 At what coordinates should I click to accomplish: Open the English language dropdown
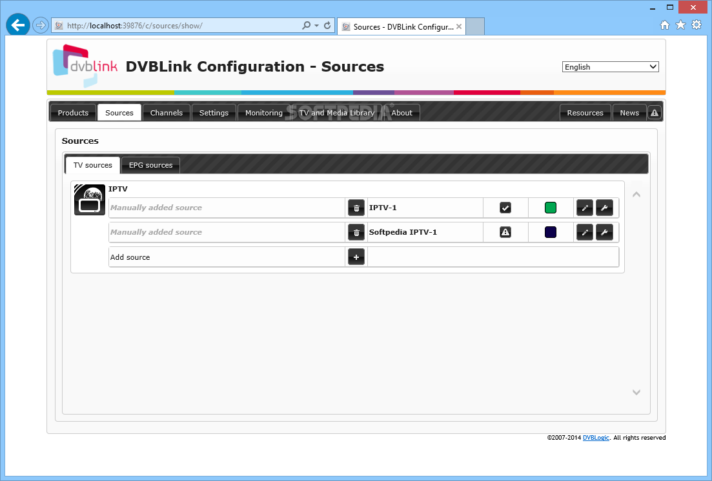click(610, 66)
